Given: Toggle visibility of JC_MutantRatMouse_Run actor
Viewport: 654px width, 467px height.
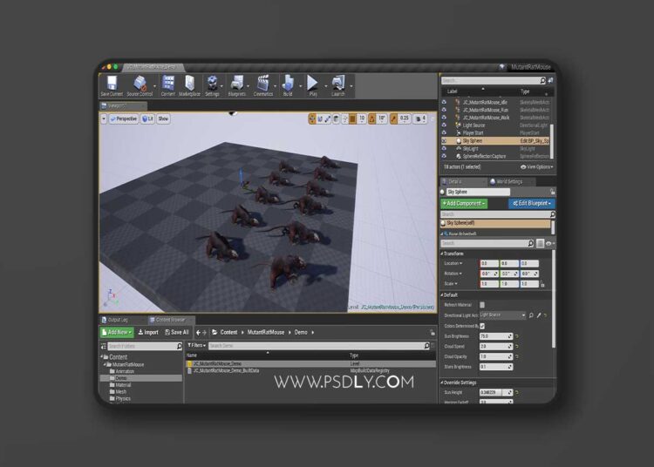Looking at the screenshot, I should 444,110.
